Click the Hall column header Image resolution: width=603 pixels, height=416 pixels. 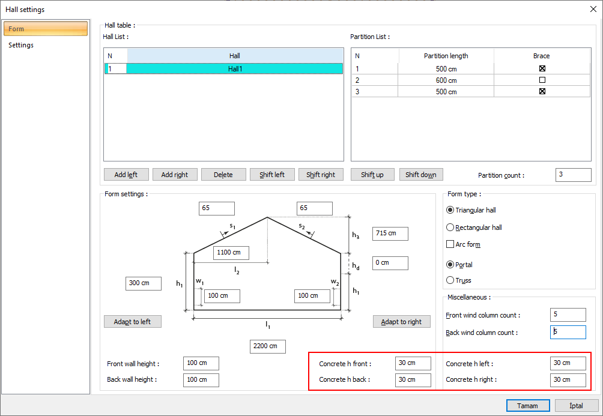click(x=235, y=56)
